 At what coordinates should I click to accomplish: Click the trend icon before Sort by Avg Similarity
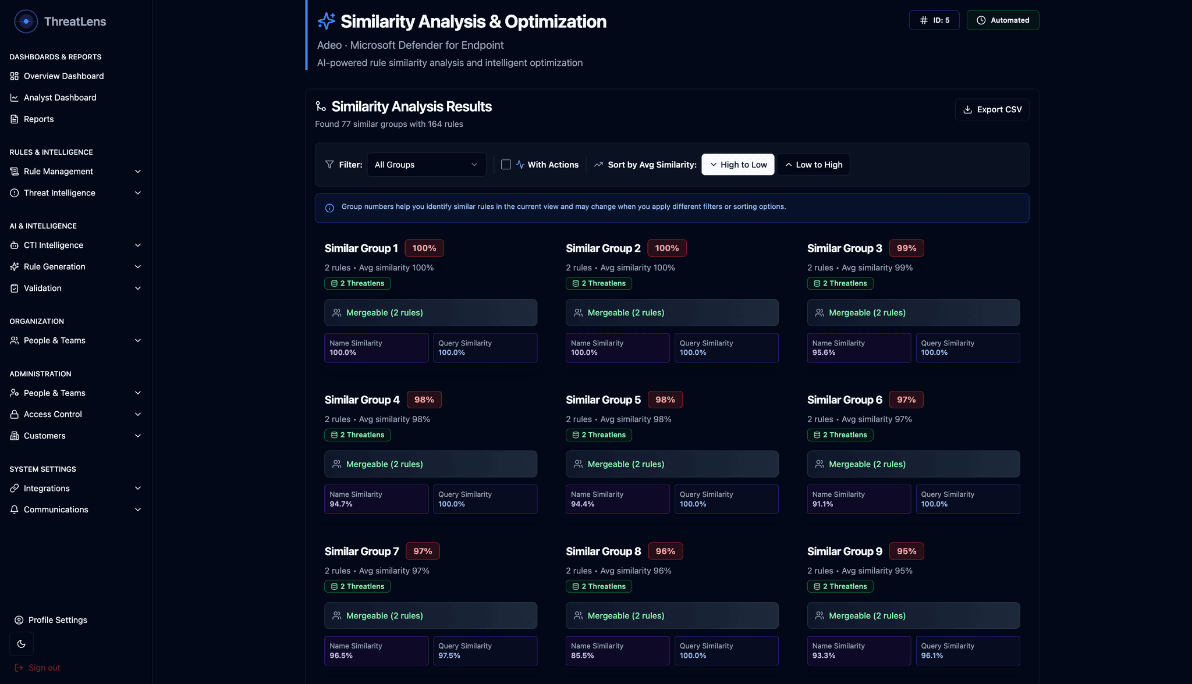coord(598,165)
